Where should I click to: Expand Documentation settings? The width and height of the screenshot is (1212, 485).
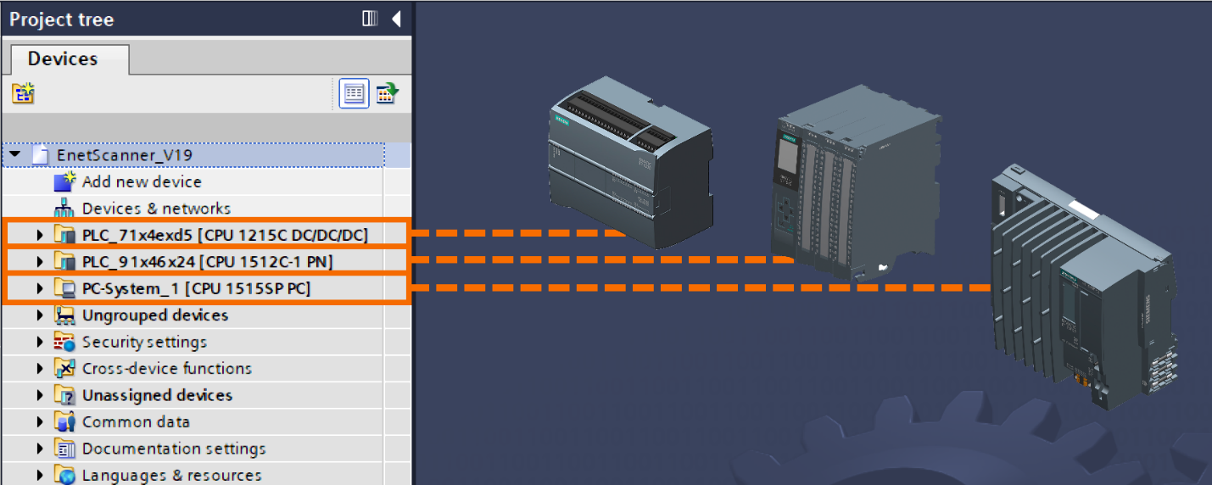(39, 449)
